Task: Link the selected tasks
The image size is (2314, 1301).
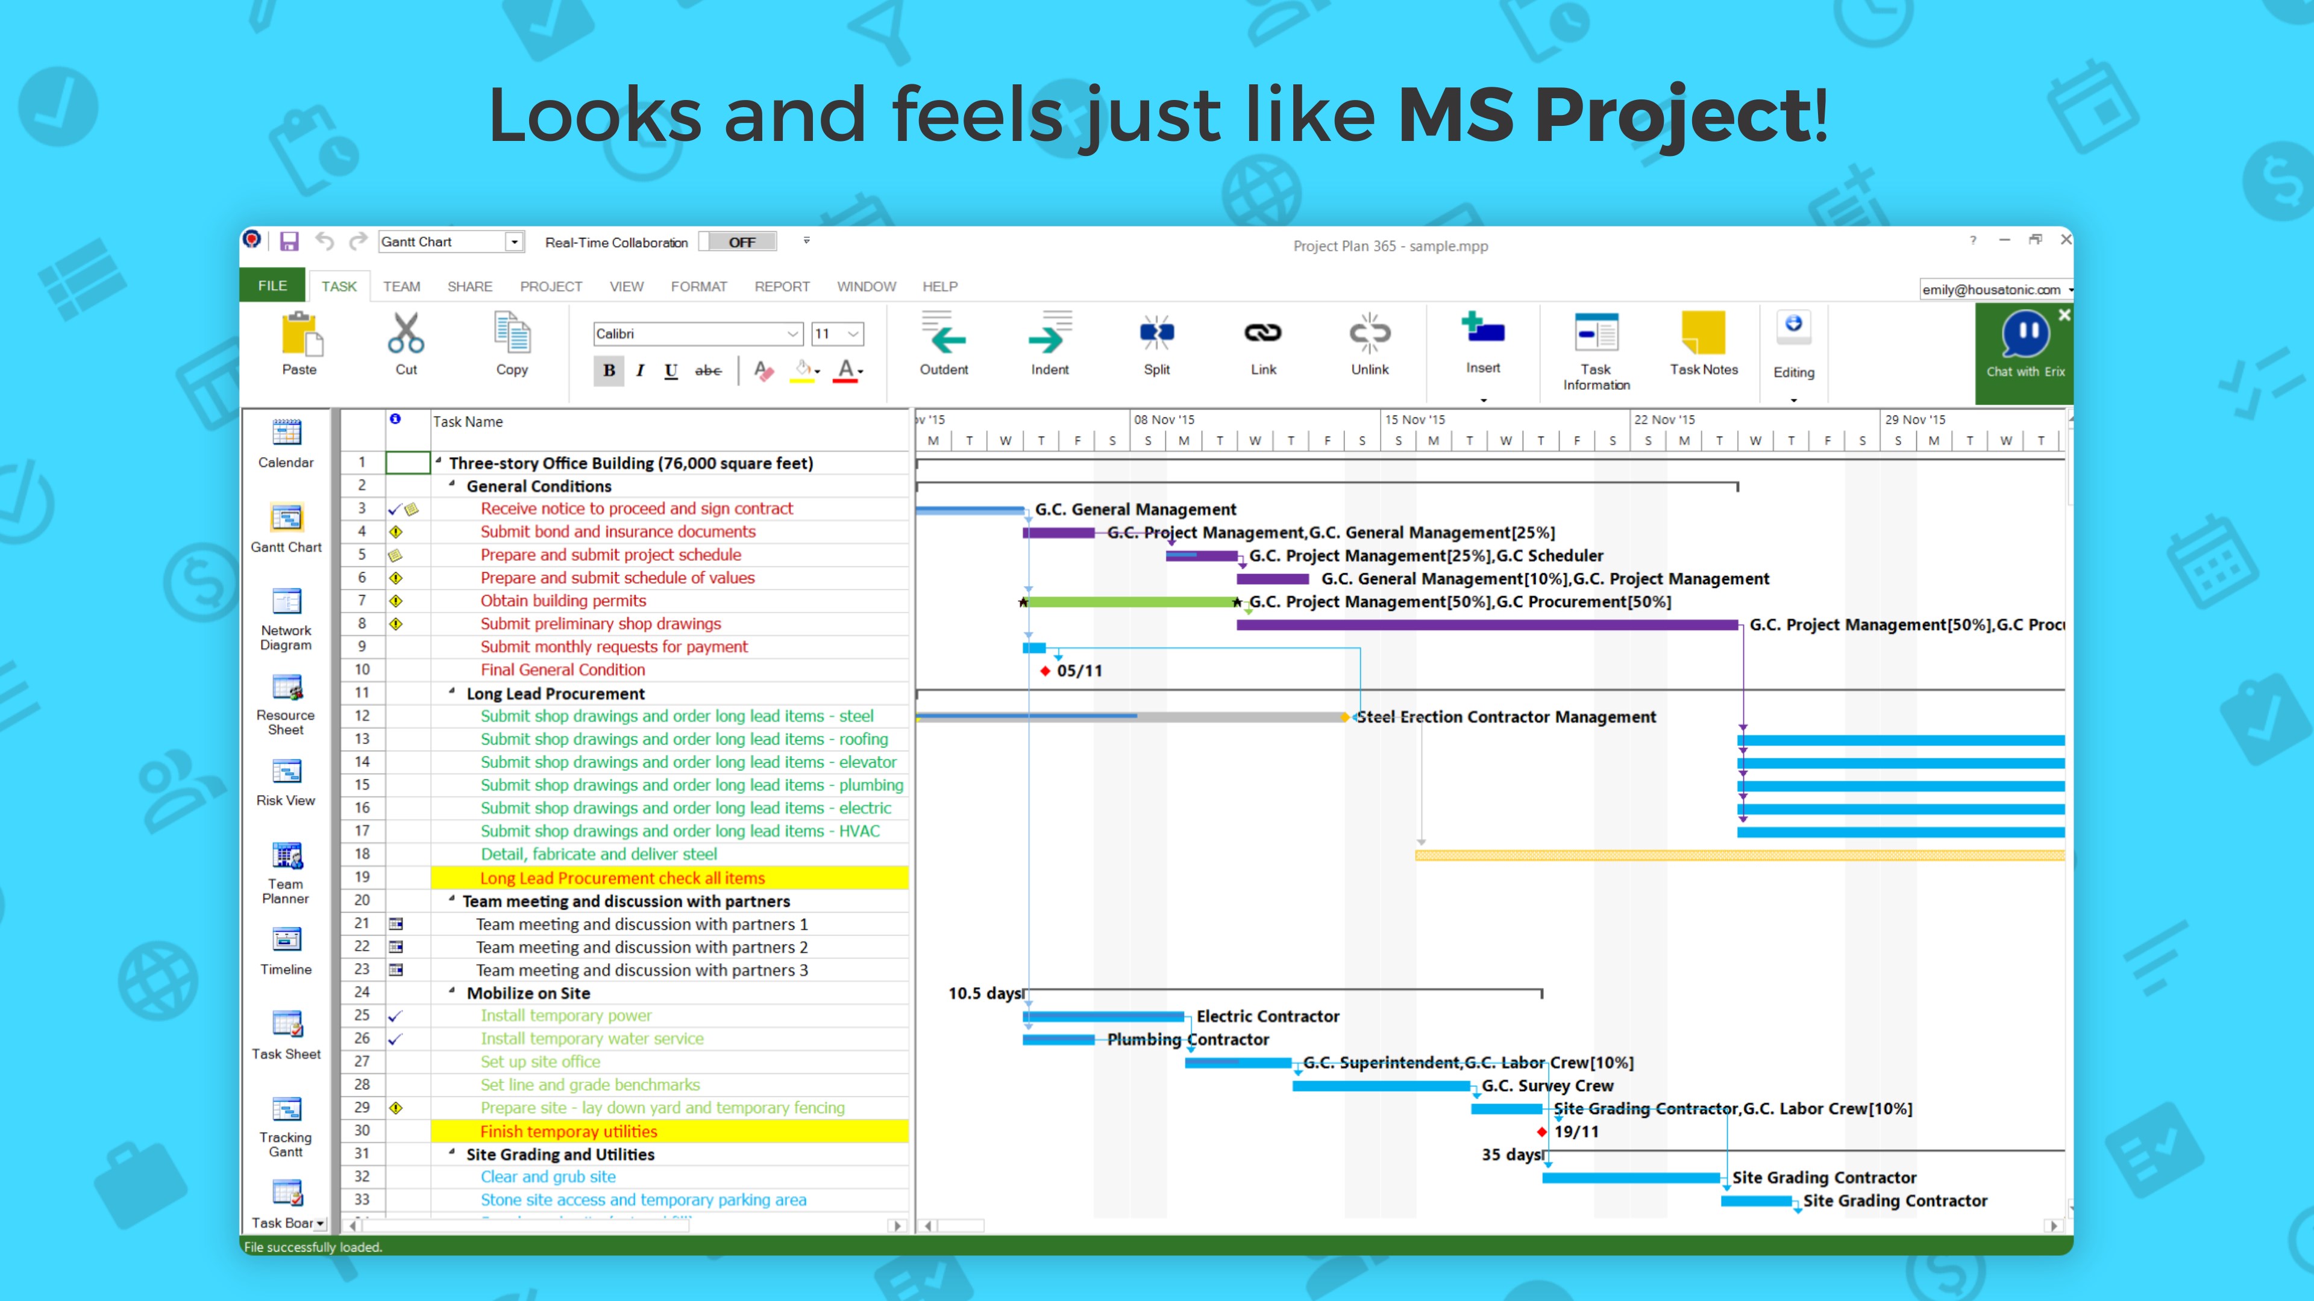Action: [x=1263, y=346]
